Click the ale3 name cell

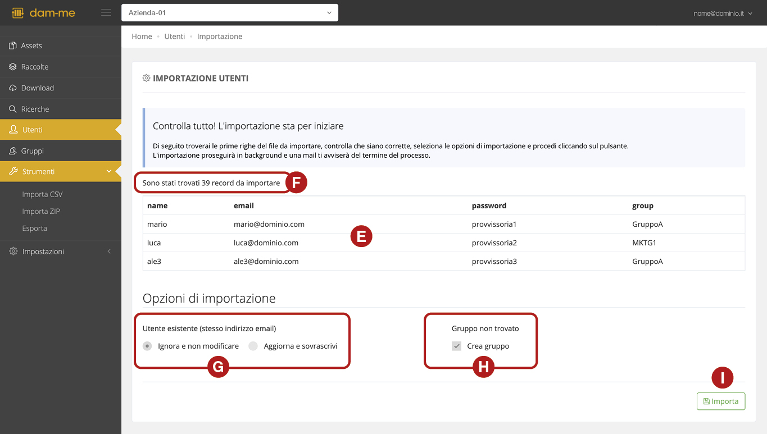tap(154, 262)
